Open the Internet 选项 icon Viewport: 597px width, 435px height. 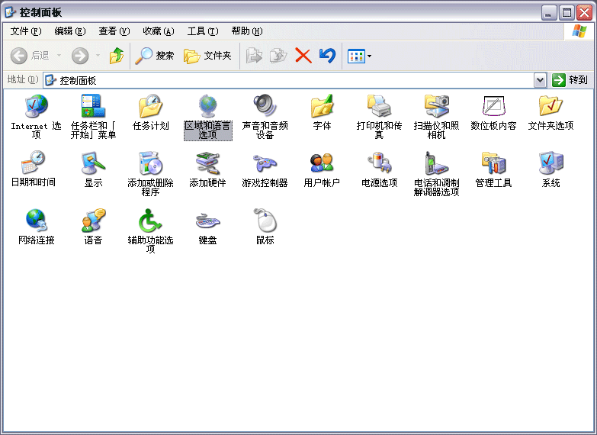[x=36, y=106]
